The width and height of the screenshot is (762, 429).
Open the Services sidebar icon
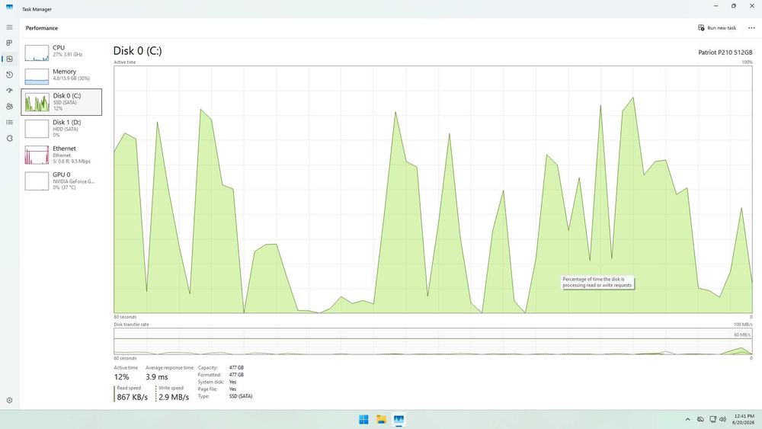(9, 139)
